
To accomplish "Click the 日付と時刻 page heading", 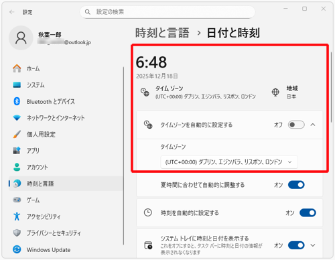I will pos(233,33).
